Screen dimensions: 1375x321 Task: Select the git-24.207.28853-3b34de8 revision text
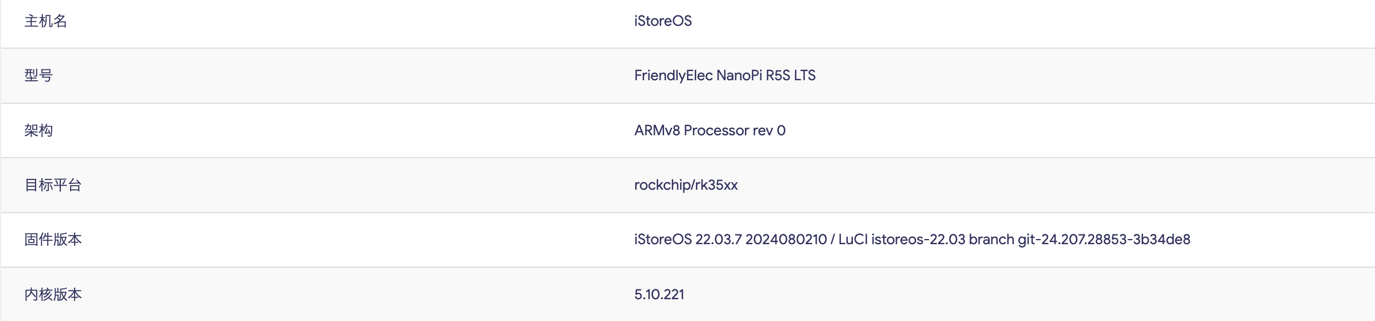1104,240
